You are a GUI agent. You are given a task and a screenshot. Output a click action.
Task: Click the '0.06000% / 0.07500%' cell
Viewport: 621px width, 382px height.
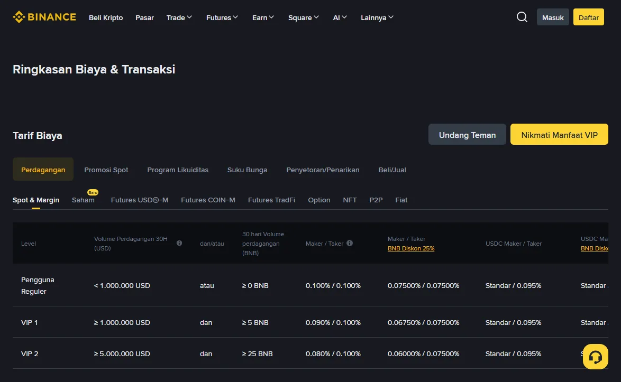click(x=423, y=354)
